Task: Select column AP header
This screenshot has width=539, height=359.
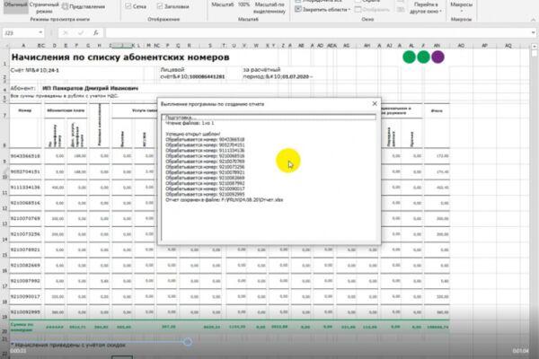Action: [x=484, y=46]
